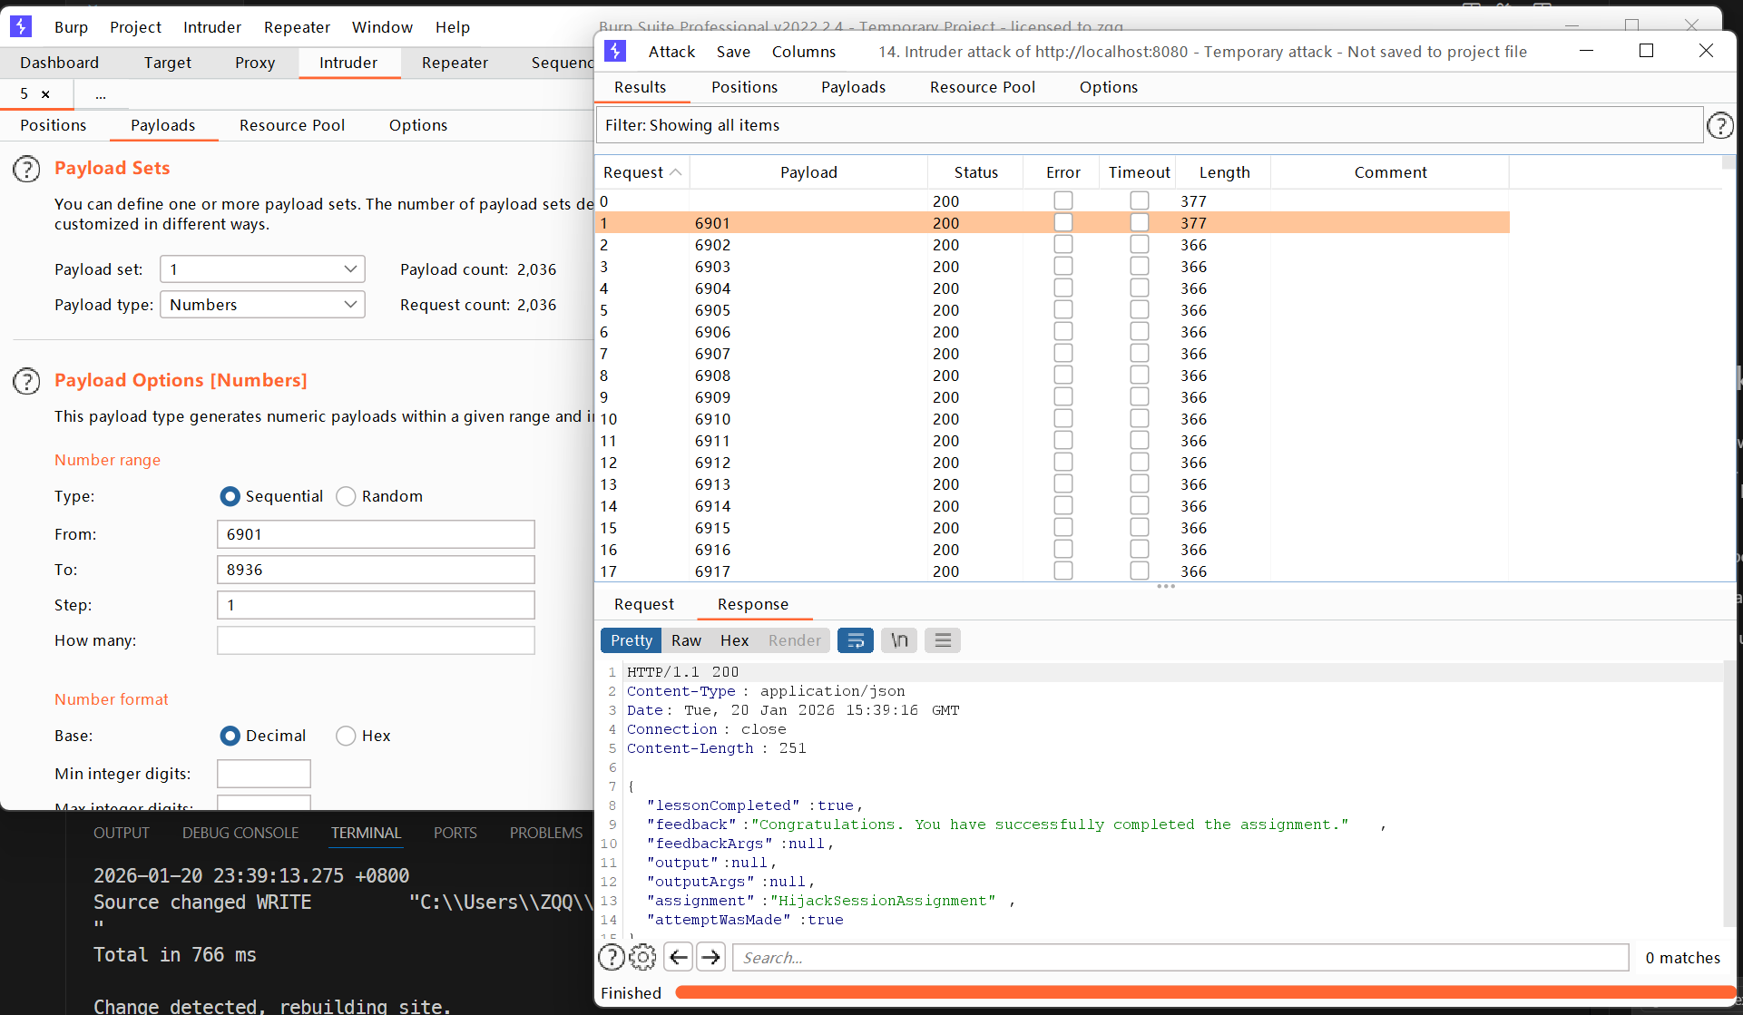Toggle word wrap icon in response viewer

point(855,640)
